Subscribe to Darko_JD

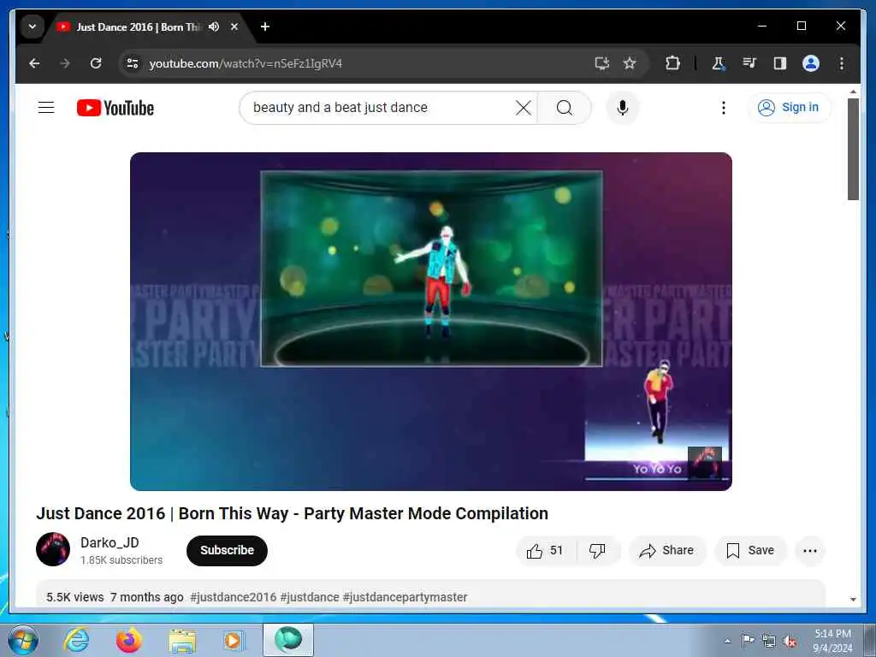227,550
